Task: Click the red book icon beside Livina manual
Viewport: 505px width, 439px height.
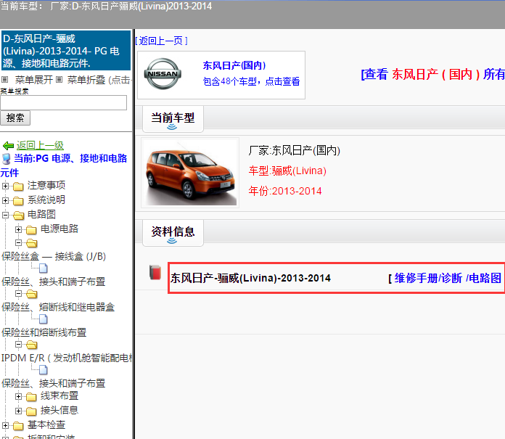Action: point(155,273)
